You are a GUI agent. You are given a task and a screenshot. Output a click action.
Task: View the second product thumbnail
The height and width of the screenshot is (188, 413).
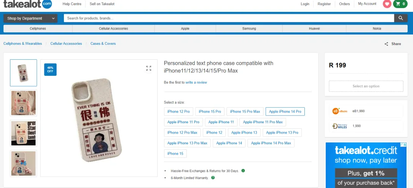[x=23, y=103]
